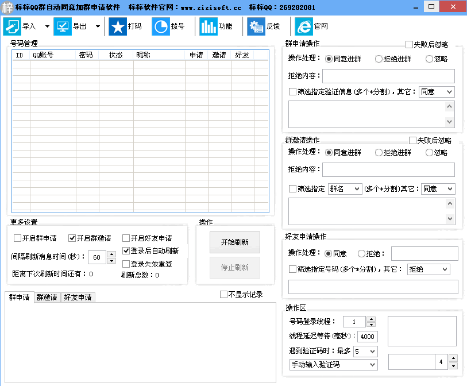Decrease the 间隔刷新消息时间 spinner
Viewport: 467px width, 386px height.
111,261
